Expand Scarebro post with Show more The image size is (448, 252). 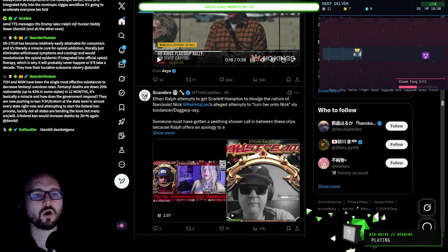click(x=163, y=133)
